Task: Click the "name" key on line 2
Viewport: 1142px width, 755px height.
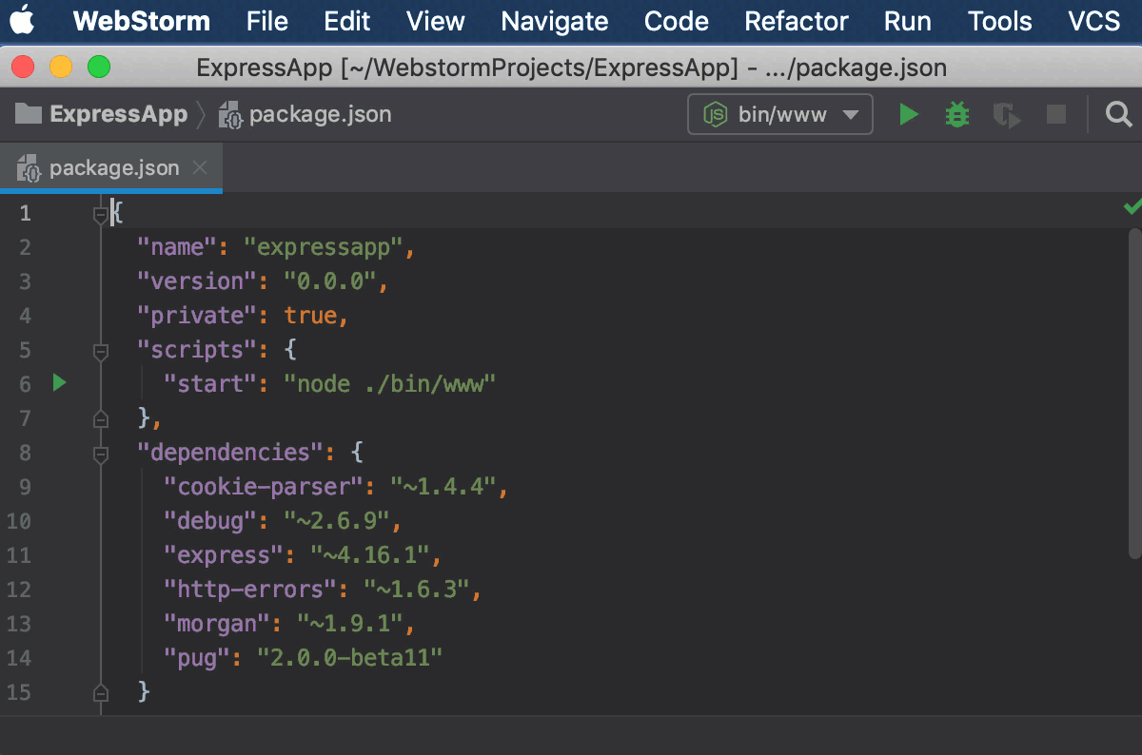Action: (178, 247)
